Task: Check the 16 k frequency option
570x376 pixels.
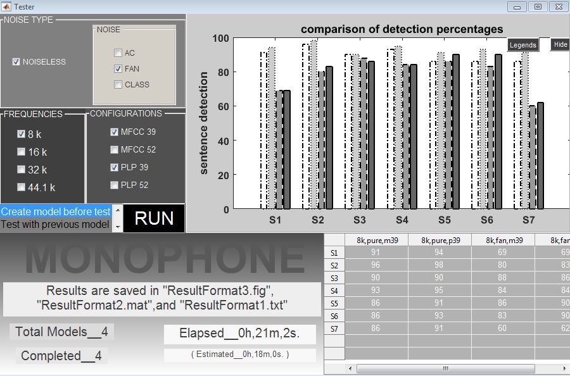Action: point(22,152)
